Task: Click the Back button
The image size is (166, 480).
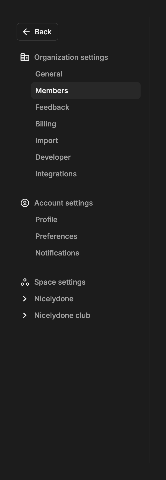Action: 37,32
